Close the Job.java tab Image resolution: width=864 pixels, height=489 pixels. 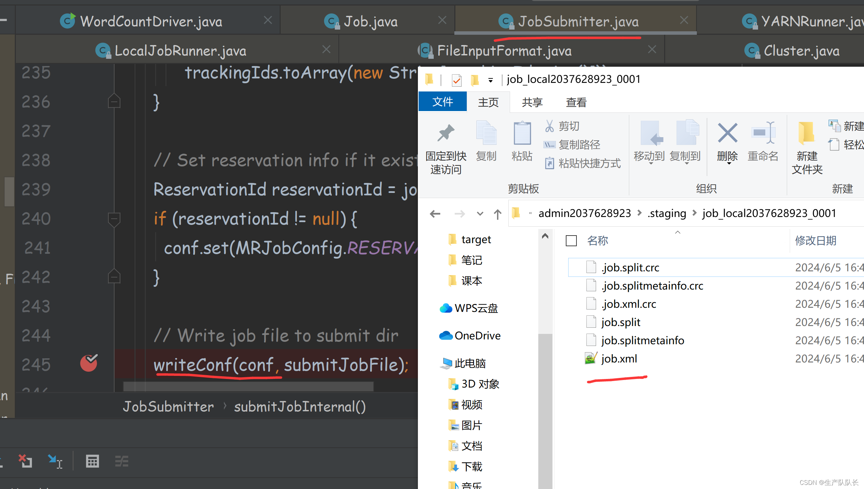pyautogui.click(x=442, y=21)
